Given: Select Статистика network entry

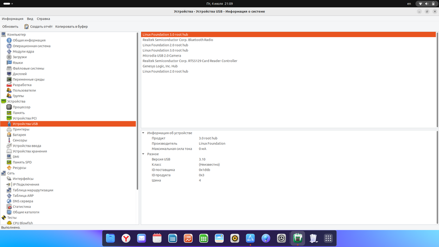Looking at the screenshot, I should 22,206.
